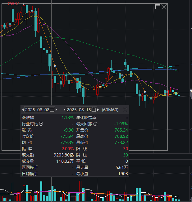Click the current price tag on right axis
This screenshot has width=192, height=202.
(191, 92)
